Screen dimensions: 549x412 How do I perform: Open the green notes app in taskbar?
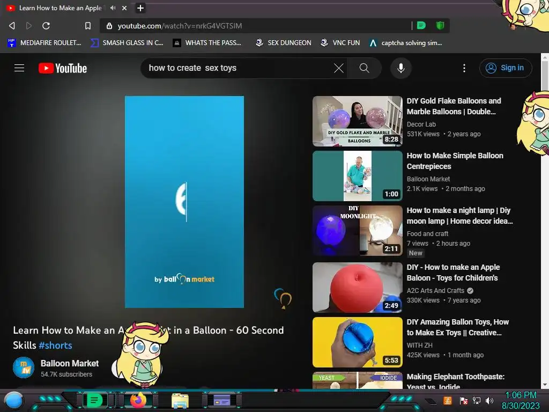94,400
